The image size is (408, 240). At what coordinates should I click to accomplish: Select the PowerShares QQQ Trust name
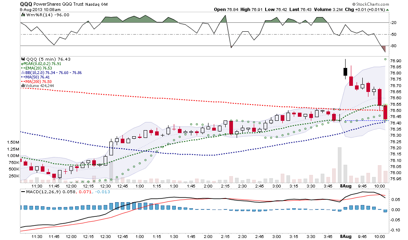(58, 4)
